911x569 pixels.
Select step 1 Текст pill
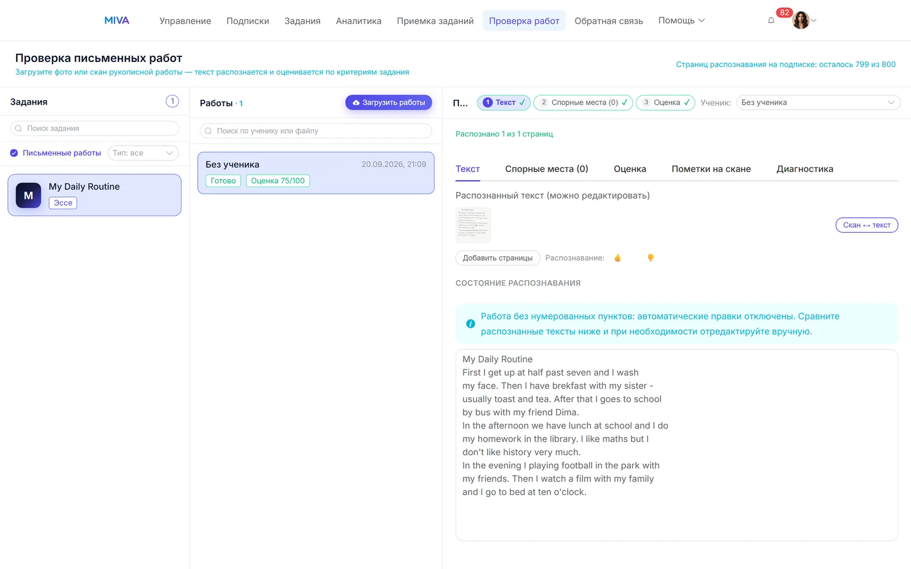pos(504,102)
